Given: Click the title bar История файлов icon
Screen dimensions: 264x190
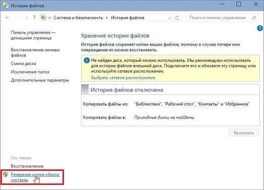Looking at the screenshot, I should click(x=6, y=6).
